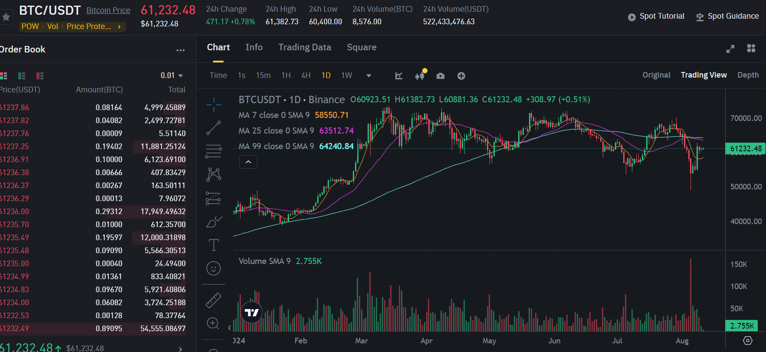Open technical indicators icon
This screenshot has height=352, width=766.
[x=399, y=76]
